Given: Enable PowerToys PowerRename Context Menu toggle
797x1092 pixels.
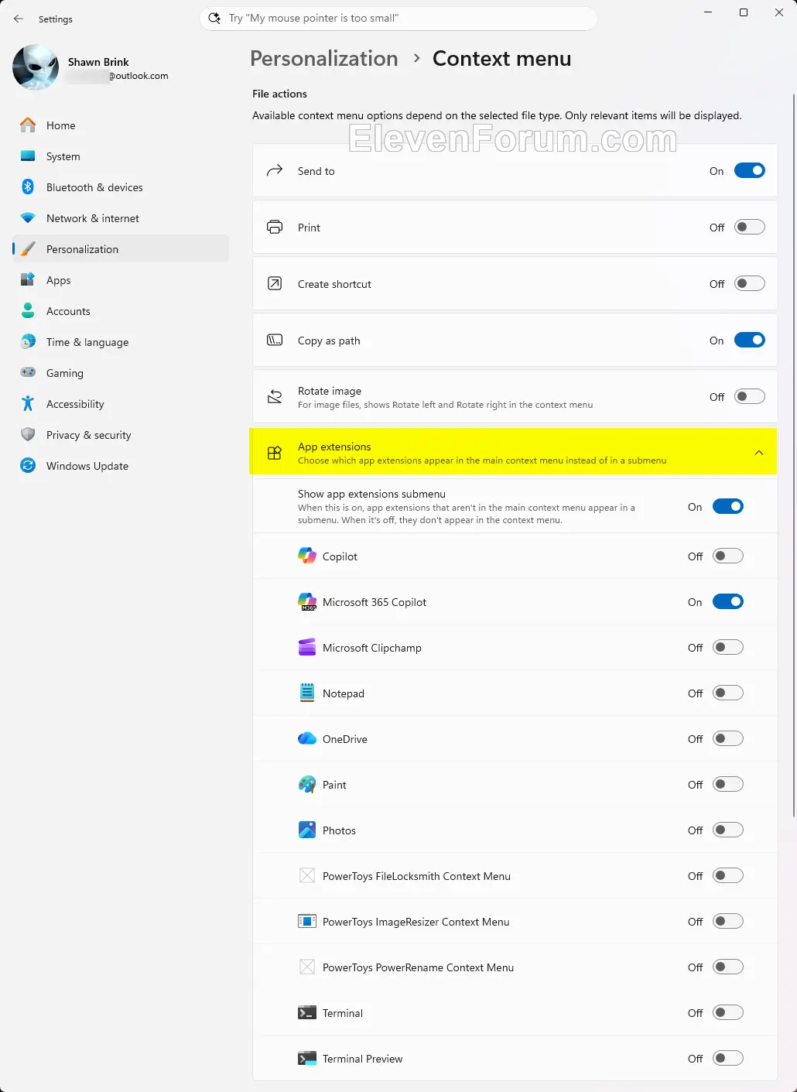Looking at the screenshot, I should [x=727, y=967].
